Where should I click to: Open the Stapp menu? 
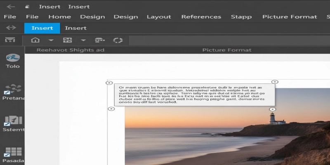coord(242,17)
